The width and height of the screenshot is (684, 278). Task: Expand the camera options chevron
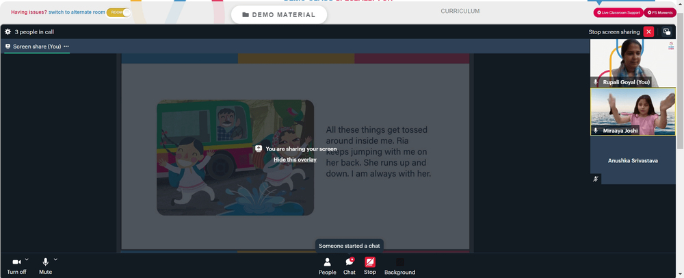point(27,260)
